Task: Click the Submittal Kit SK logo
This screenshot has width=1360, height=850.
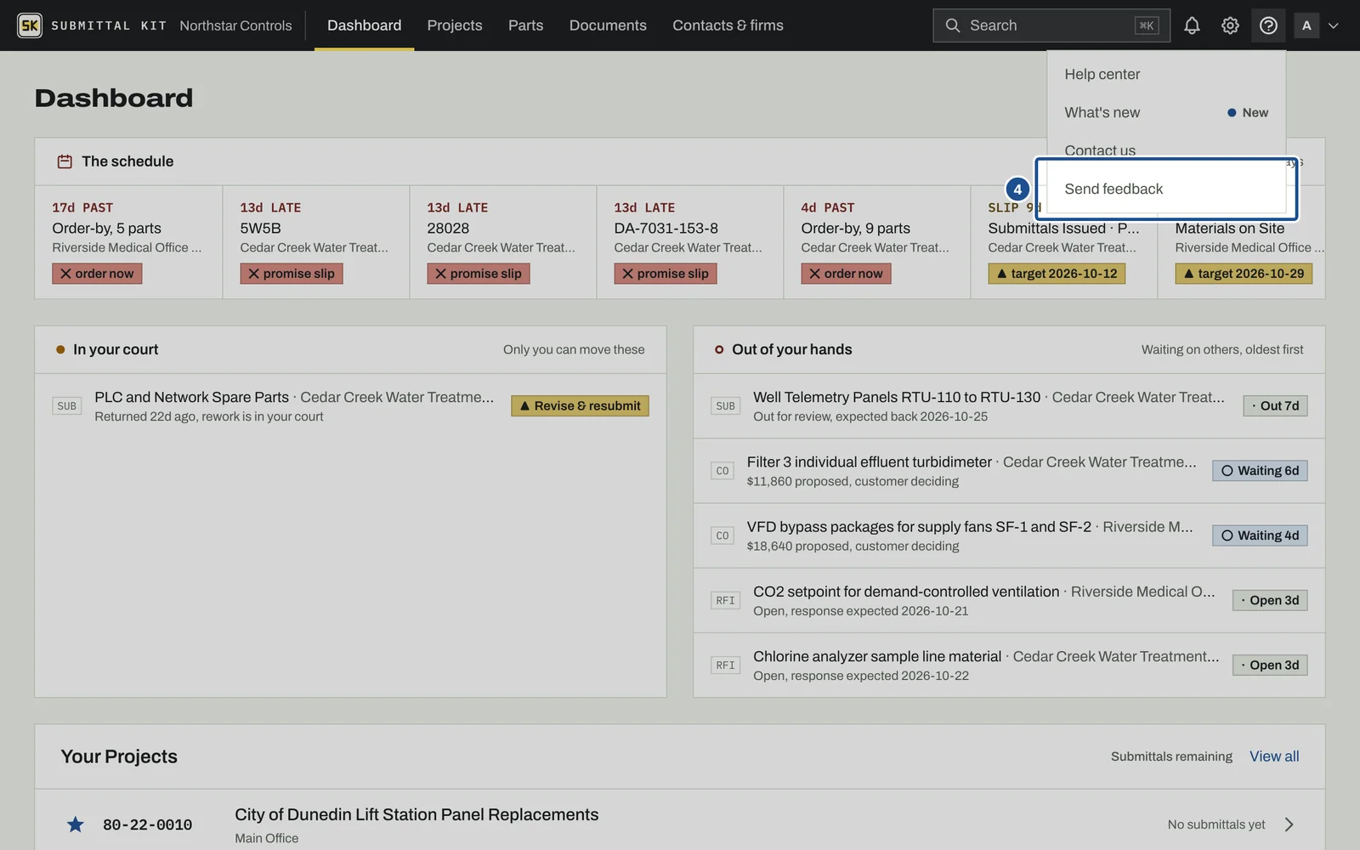Action: click(x=30, y=25)
